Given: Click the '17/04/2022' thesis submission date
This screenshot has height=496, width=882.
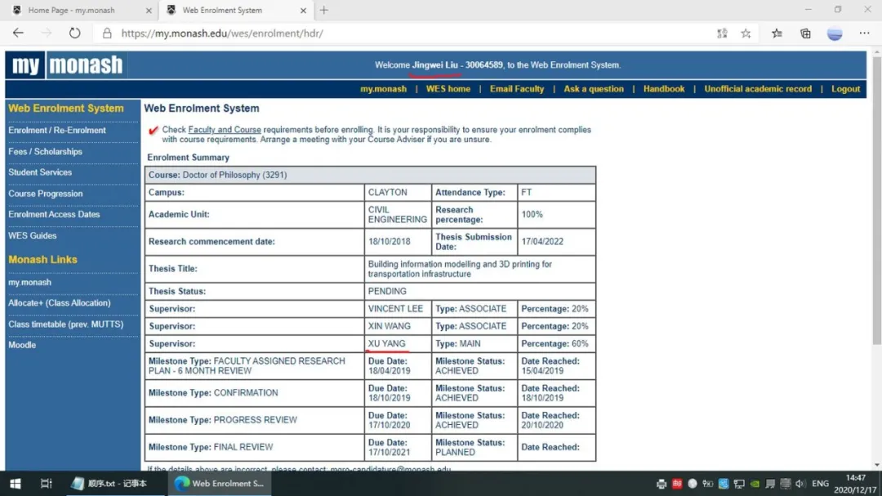Looking at the screenshot, I should click(x=542, y=242).
